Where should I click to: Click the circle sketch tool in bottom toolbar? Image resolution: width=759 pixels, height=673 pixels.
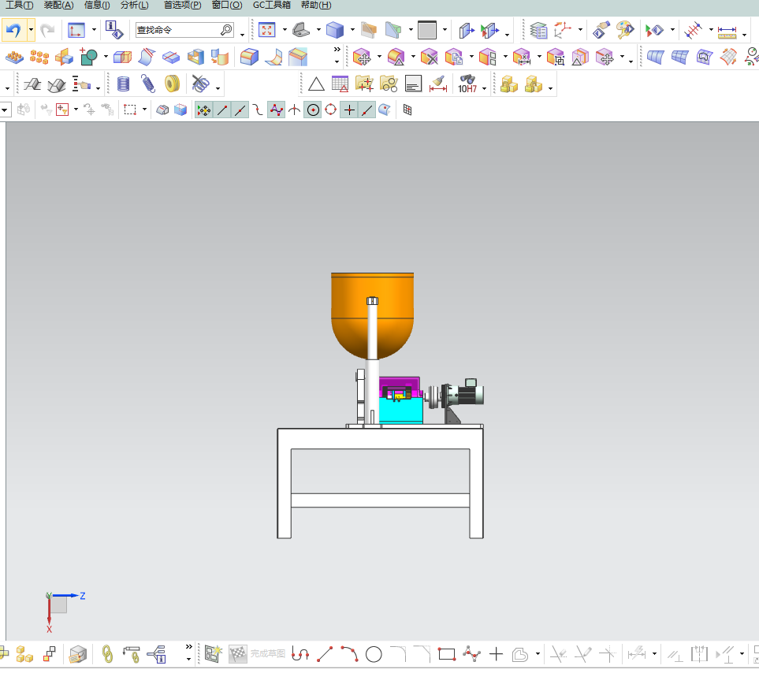(x=374, y=655)
